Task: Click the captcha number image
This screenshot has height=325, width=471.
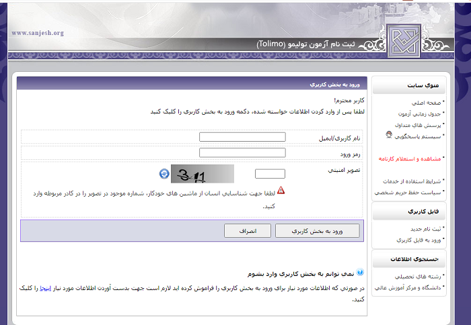Action: click(x=203, y=174)
